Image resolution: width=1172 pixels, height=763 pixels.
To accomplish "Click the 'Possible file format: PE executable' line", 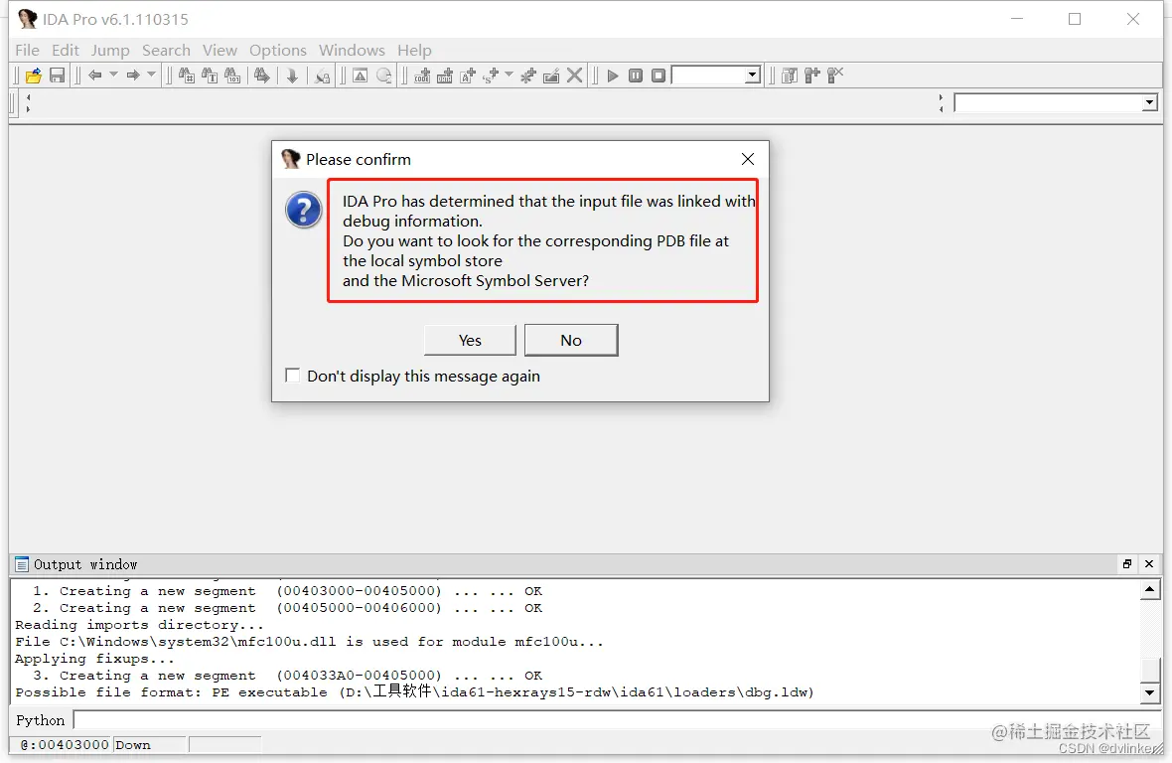I will [x=414, y=692].
